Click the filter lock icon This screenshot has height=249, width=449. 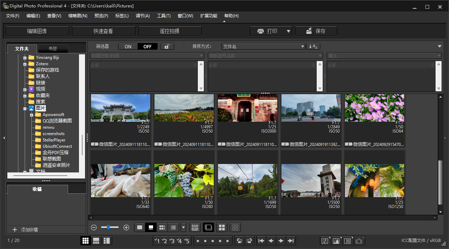click(x=167, y=47)
